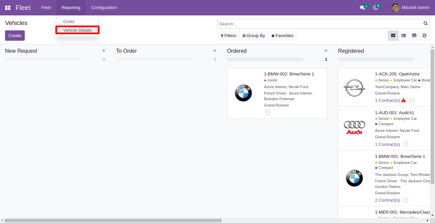Open 1-ACK-205: Opel/Astra card title
The image size is (435, 223).
[397, 74]
